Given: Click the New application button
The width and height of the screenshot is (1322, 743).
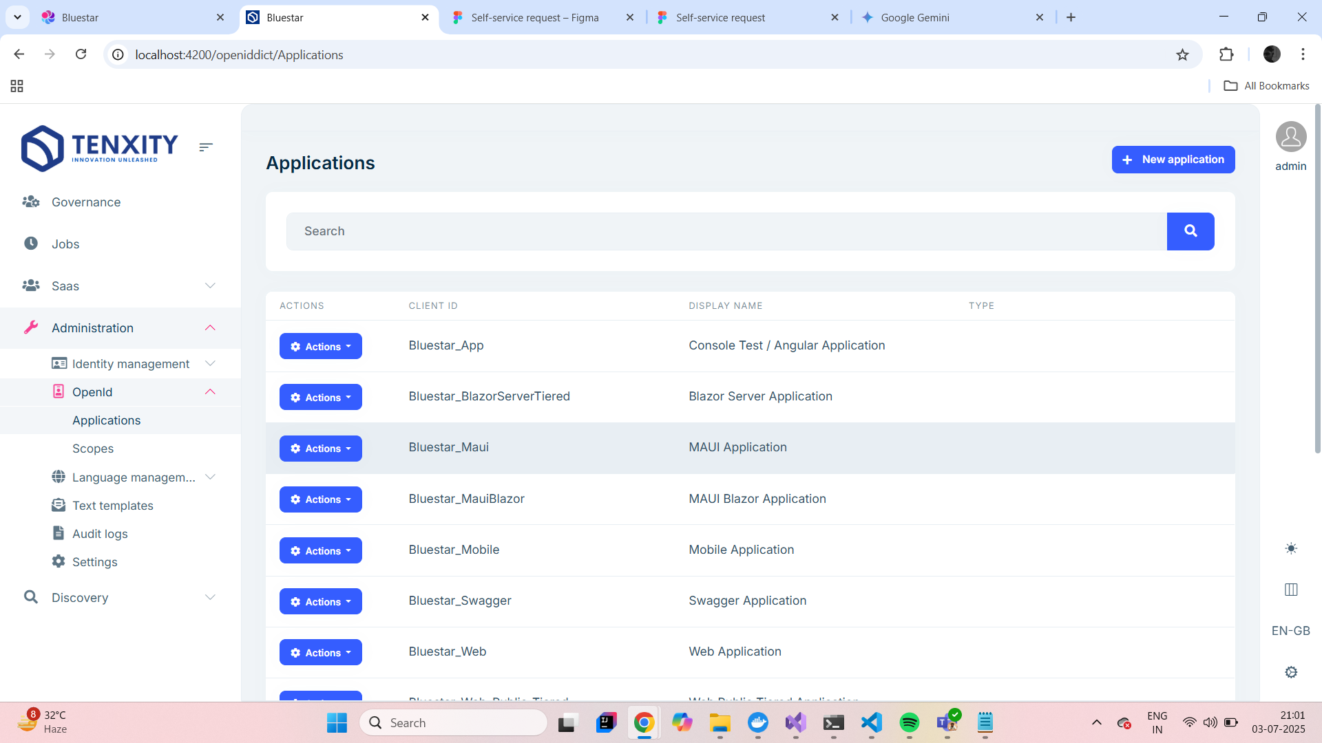Looking at the screenshot, I should pyautogui.click(x=1173, y=160).
